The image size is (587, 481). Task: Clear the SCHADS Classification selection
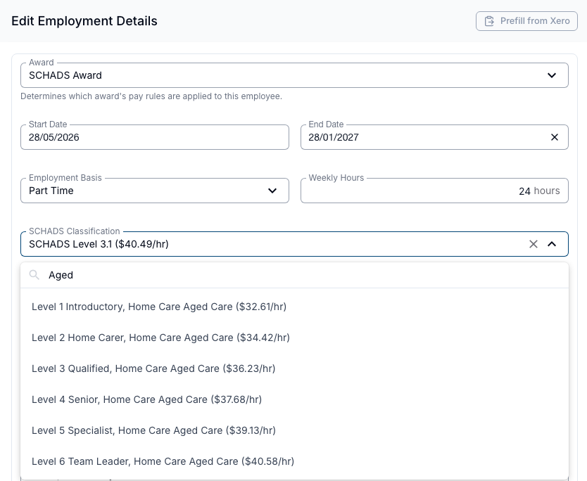coord(533,244)
